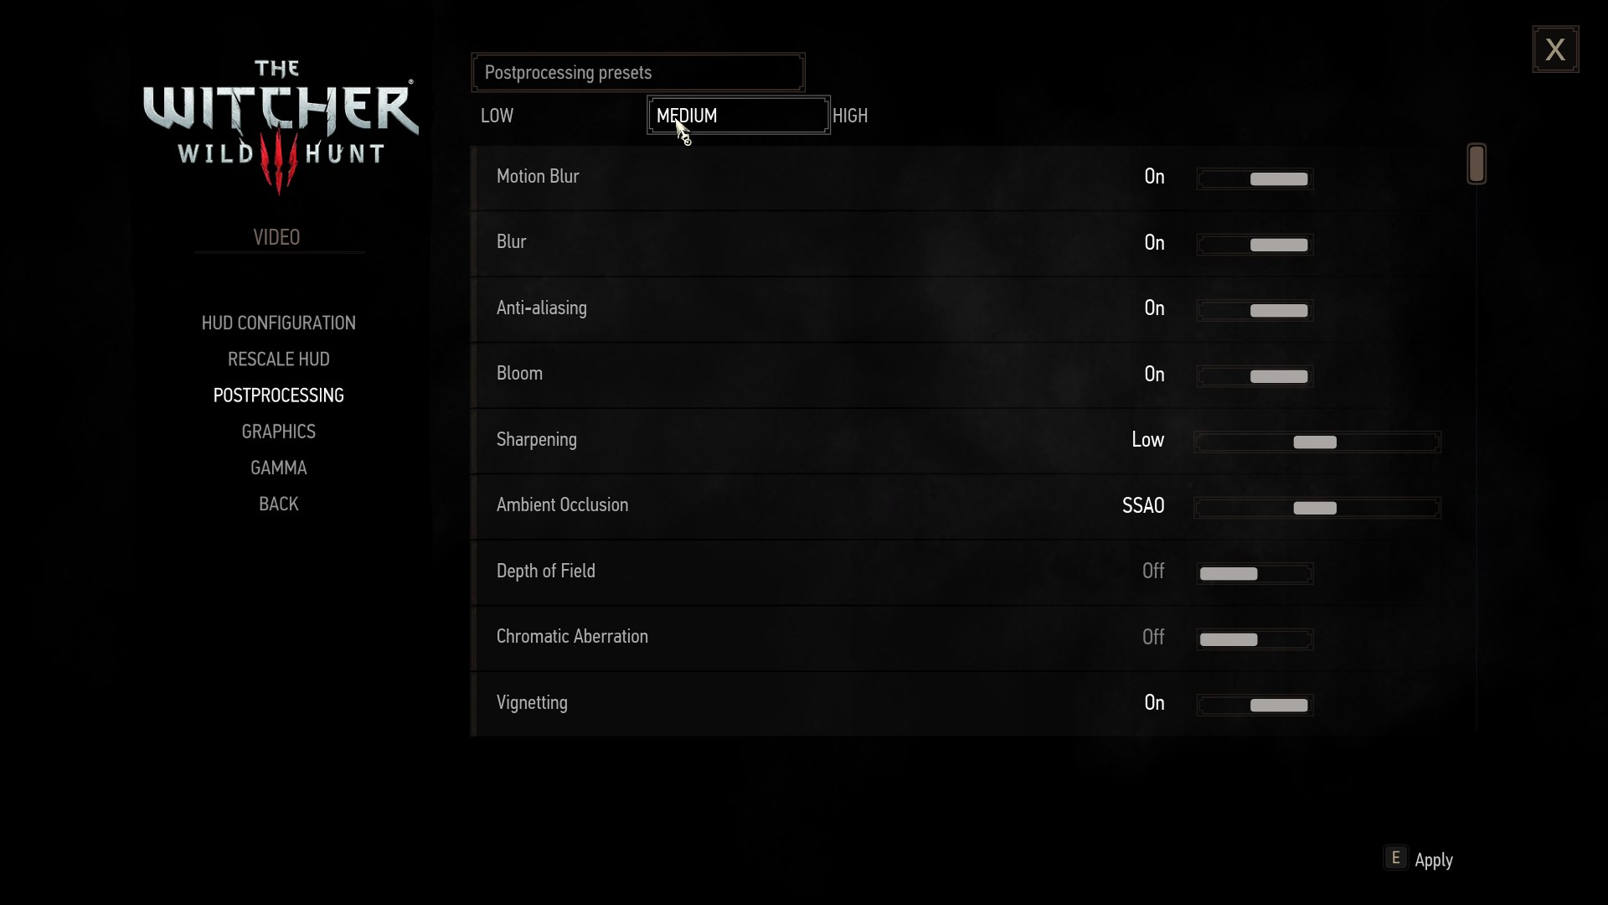Click the Chromatic Aberration off icon
The width and height of the screenshot is (1608, 905).
pos(1229,639)
